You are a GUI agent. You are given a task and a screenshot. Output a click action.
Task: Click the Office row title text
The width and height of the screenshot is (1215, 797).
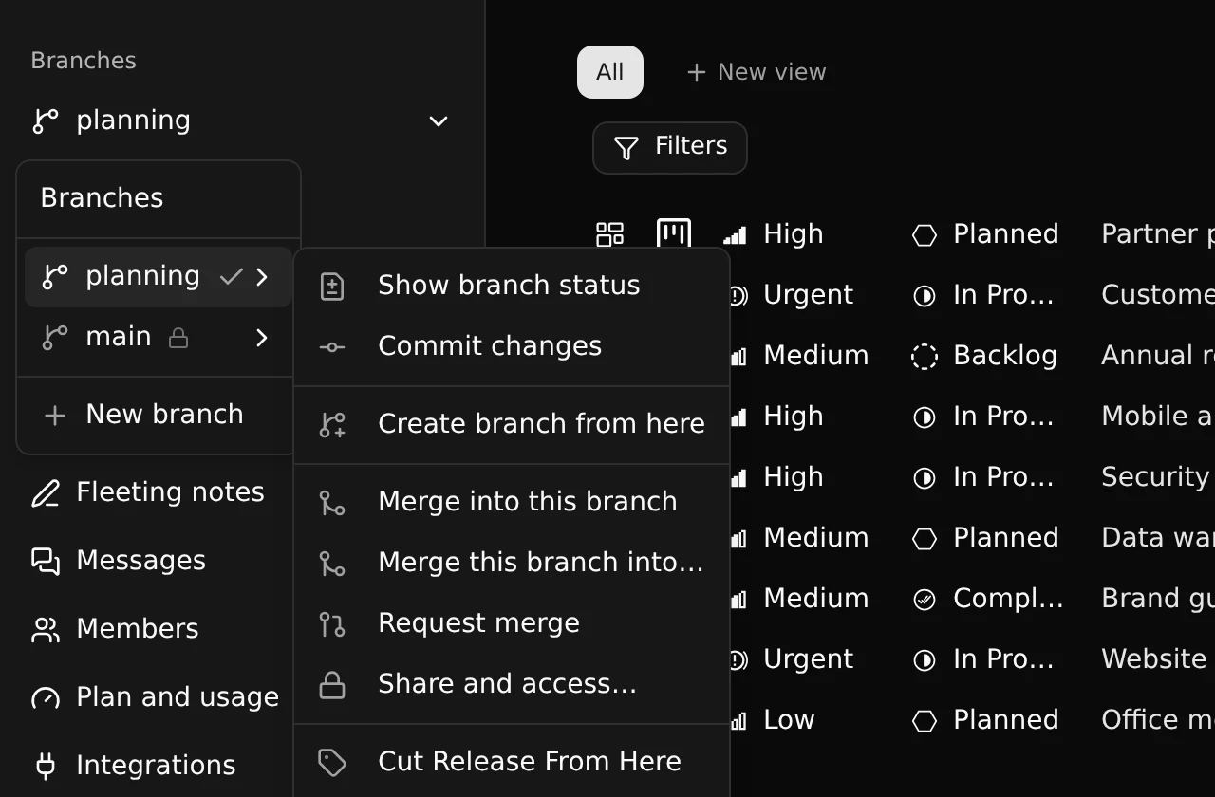tap(1156, 720)
